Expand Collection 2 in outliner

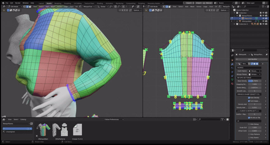pos(234,24)
